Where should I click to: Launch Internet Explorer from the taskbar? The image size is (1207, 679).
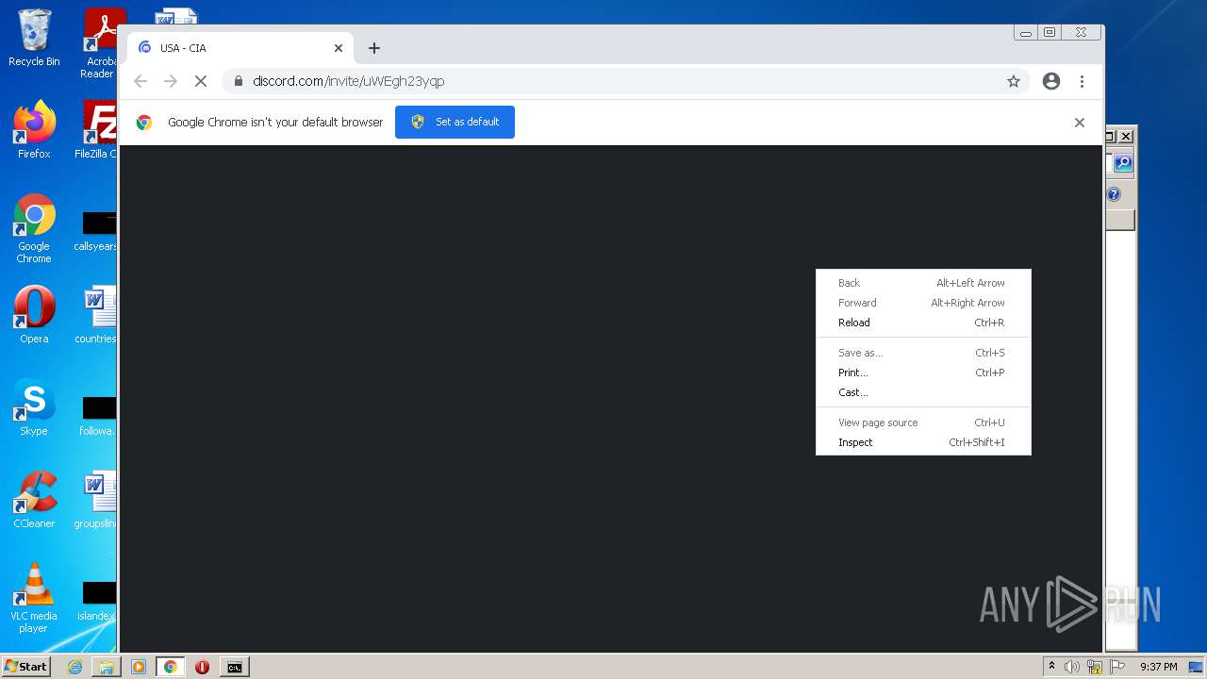(x=74, y=667)
